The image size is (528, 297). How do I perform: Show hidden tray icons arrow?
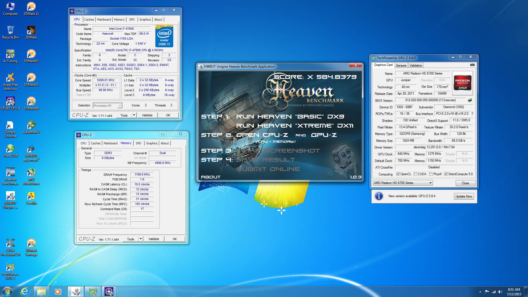(x=480, y=292)
